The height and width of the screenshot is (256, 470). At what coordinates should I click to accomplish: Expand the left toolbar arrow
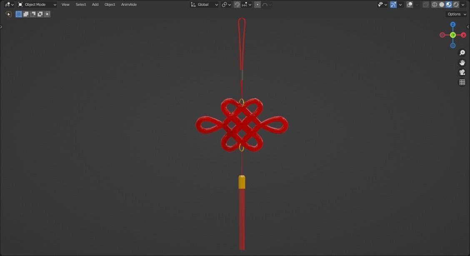pos(1,27)
